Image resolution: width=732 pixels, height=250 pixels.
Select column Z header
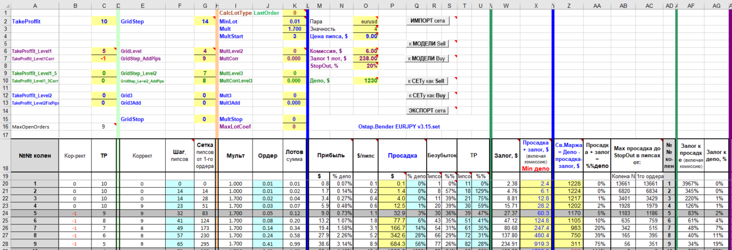(x=569, y=5)
